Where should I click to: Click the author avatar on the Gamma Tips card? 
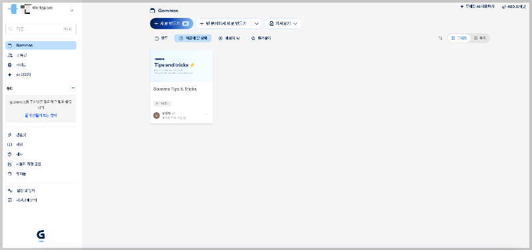coord(156,115)
